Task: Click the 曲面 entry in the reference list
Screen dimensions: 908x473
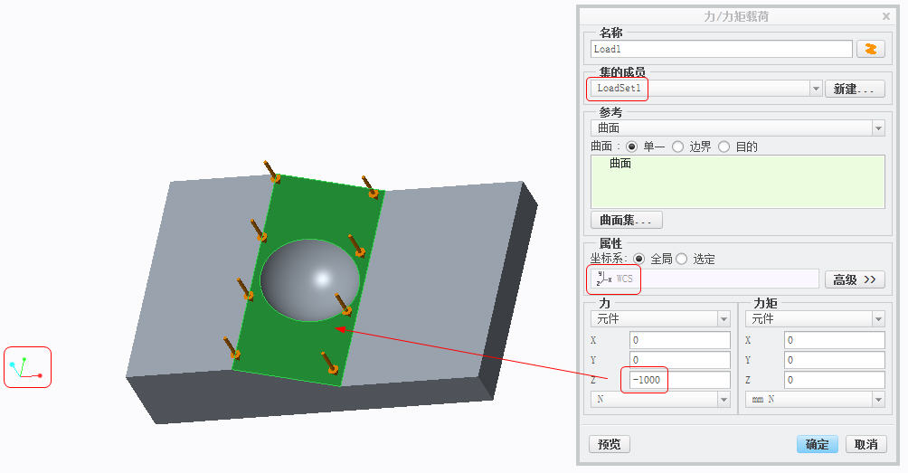Action: [620, 164]
